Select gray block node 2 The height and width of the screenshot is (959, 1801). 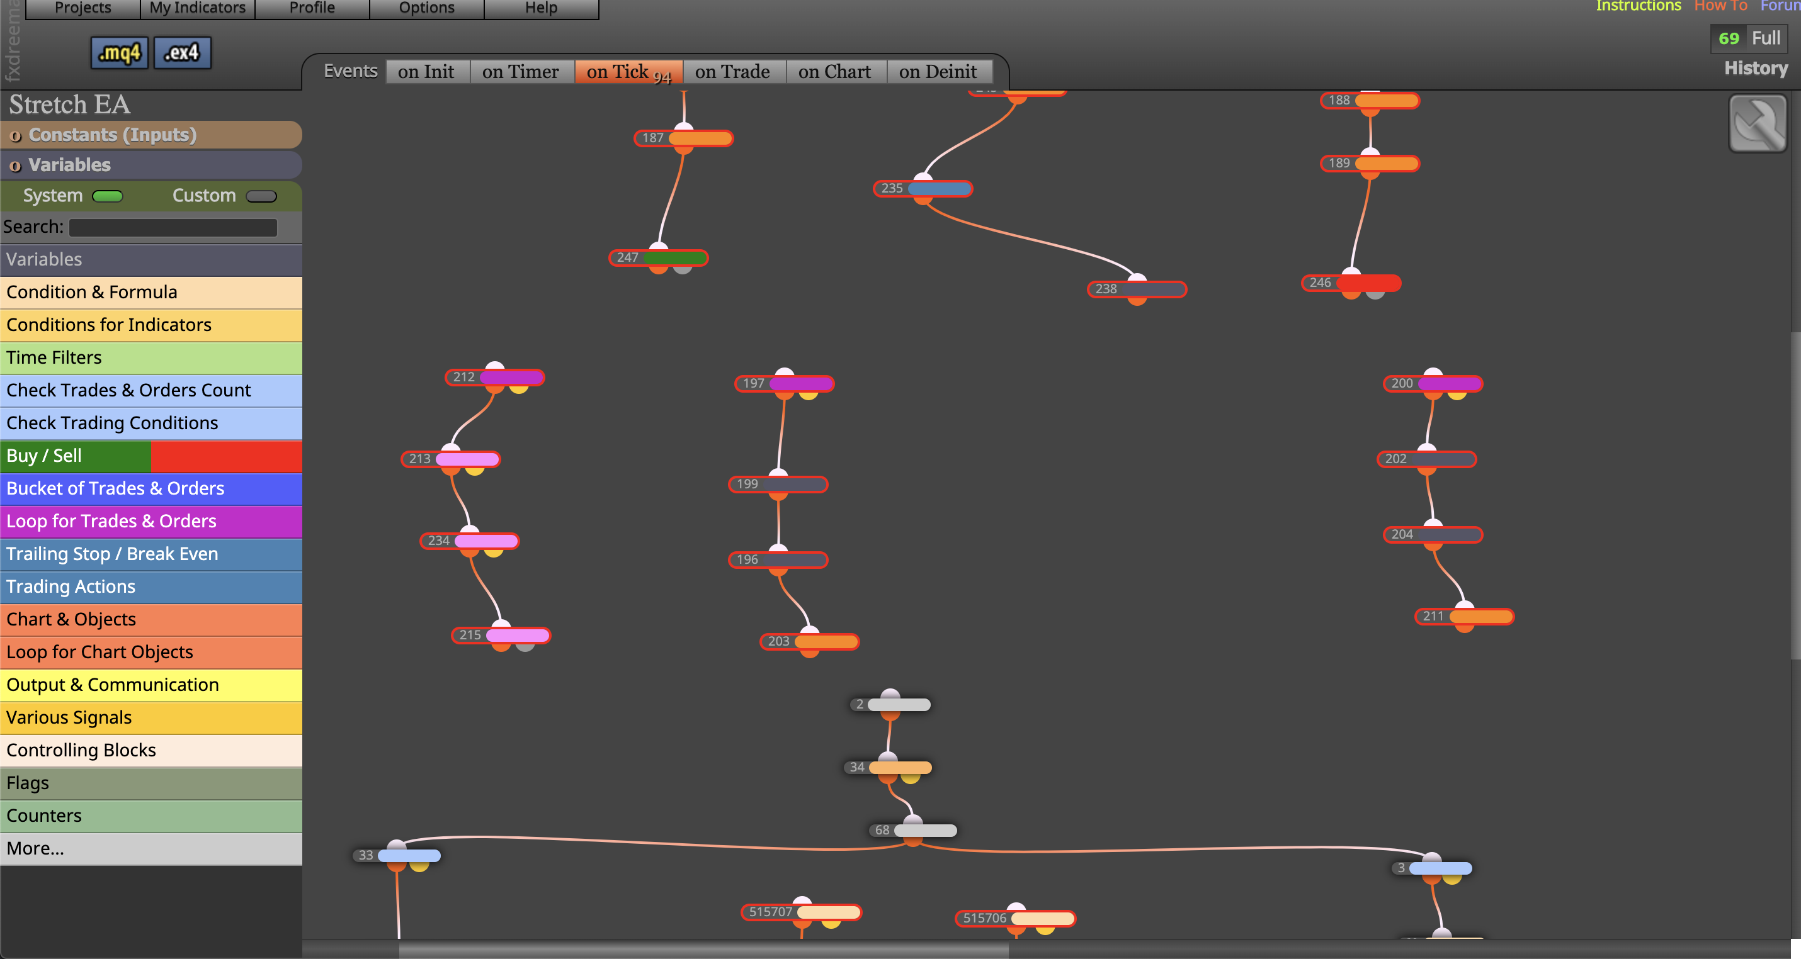890,704
